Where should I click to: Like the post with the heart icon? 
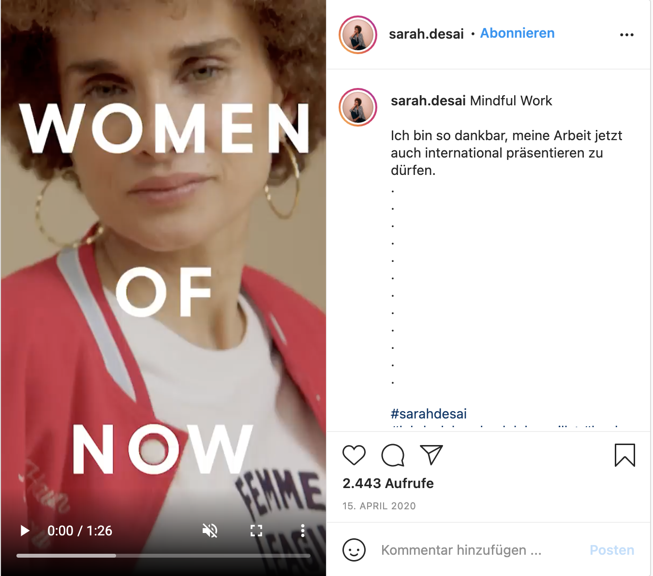click(x=354, y=455)
